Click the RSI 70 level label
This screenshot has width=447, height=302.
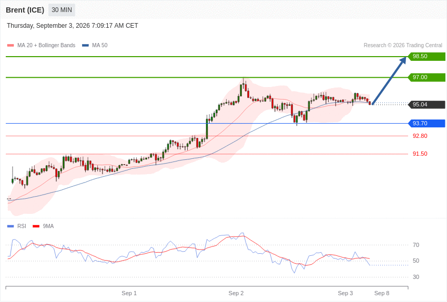tap(416, 245)
